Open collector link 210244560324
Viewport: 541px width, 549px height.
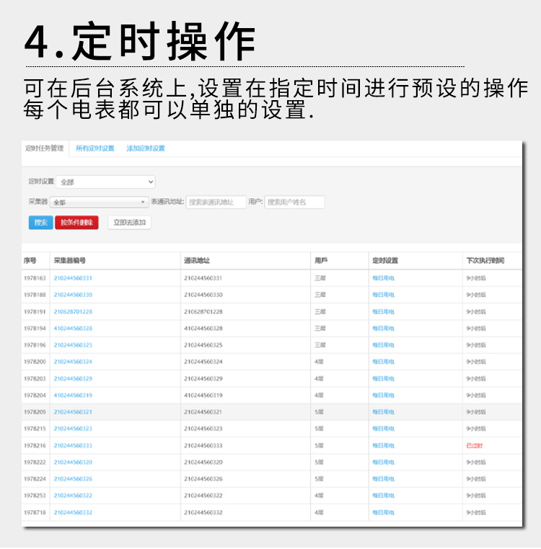(x=73, y=362)
